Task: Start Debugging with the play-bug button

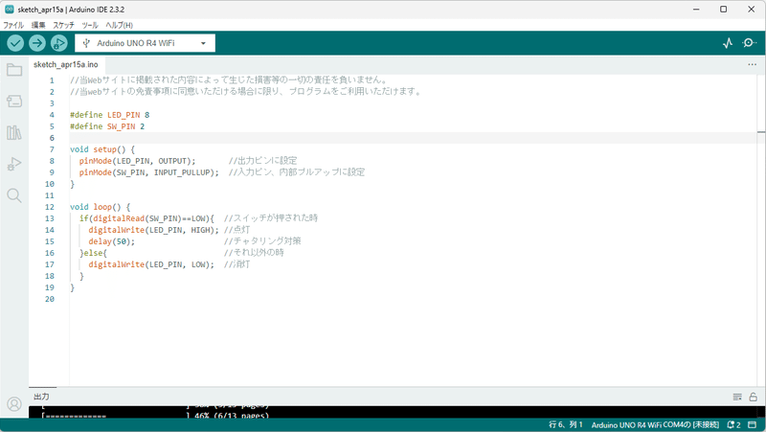Action: pos(58,43)
